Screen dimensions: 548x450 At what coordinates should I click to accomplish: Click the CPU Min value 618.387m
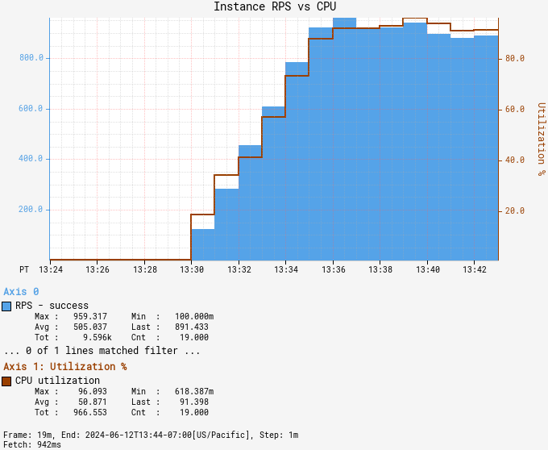pyautogui.click(x=194, y=391)
